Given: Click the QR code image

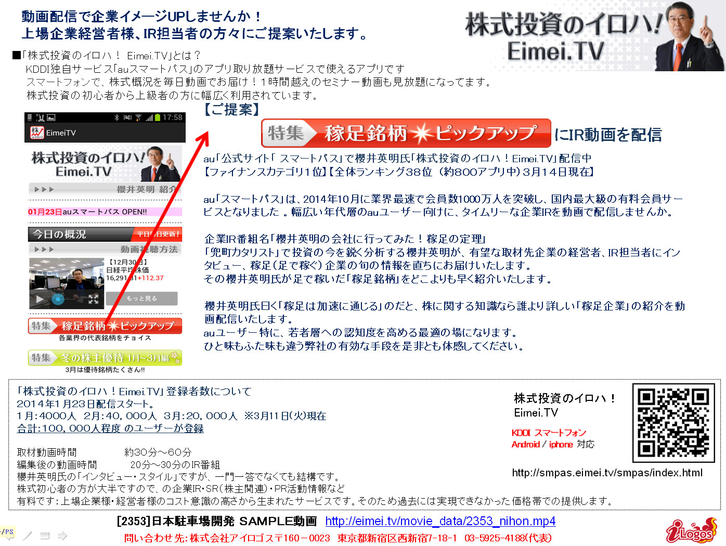Looking at the screenshot, I should click(x=673, y=423).
